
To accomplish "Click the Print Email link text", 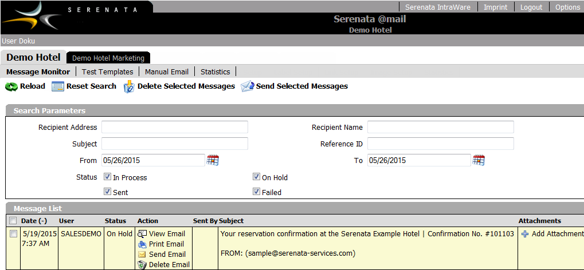I will click(x=166, y=244).
